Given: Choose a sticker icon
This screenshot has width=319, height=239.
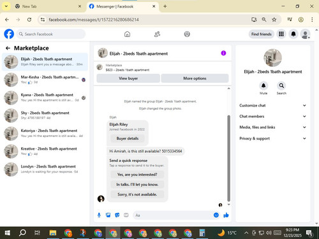Looking at the screenshot, I should (117, 215).
